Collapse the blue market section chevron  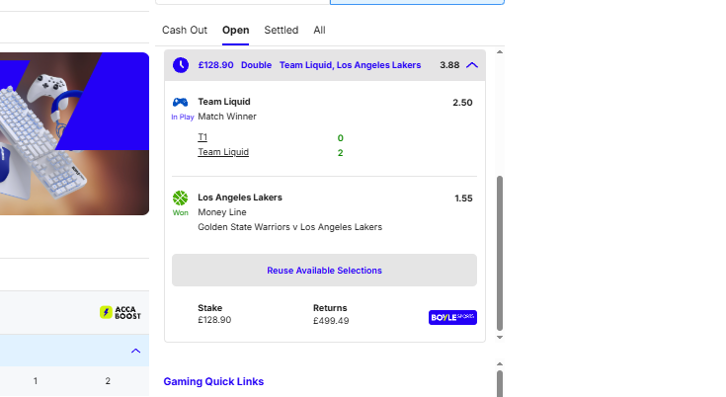[x=135, y=351]
